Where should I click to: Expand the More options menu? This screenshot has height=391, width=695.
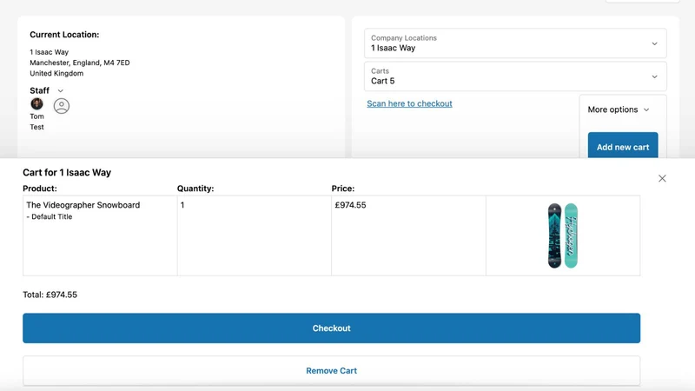point(619,109)
